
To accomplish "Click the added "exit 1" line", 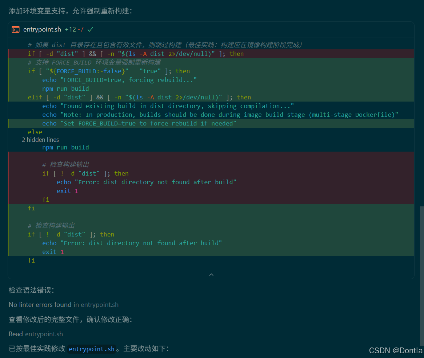I will [x=211, y=252].
